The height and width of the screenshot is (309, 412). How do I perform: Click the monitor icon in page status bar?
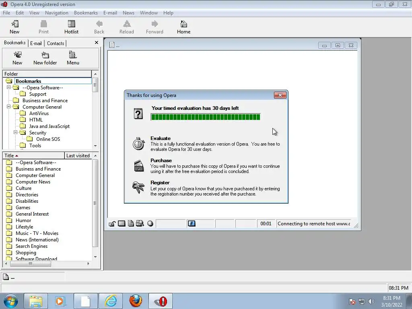pyautogui.click(x=122, y=224)
